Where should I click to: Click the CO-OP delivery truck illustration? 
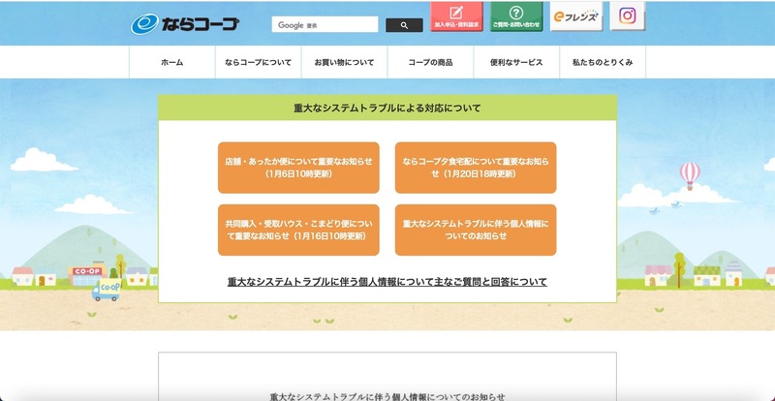click(107, 289)
